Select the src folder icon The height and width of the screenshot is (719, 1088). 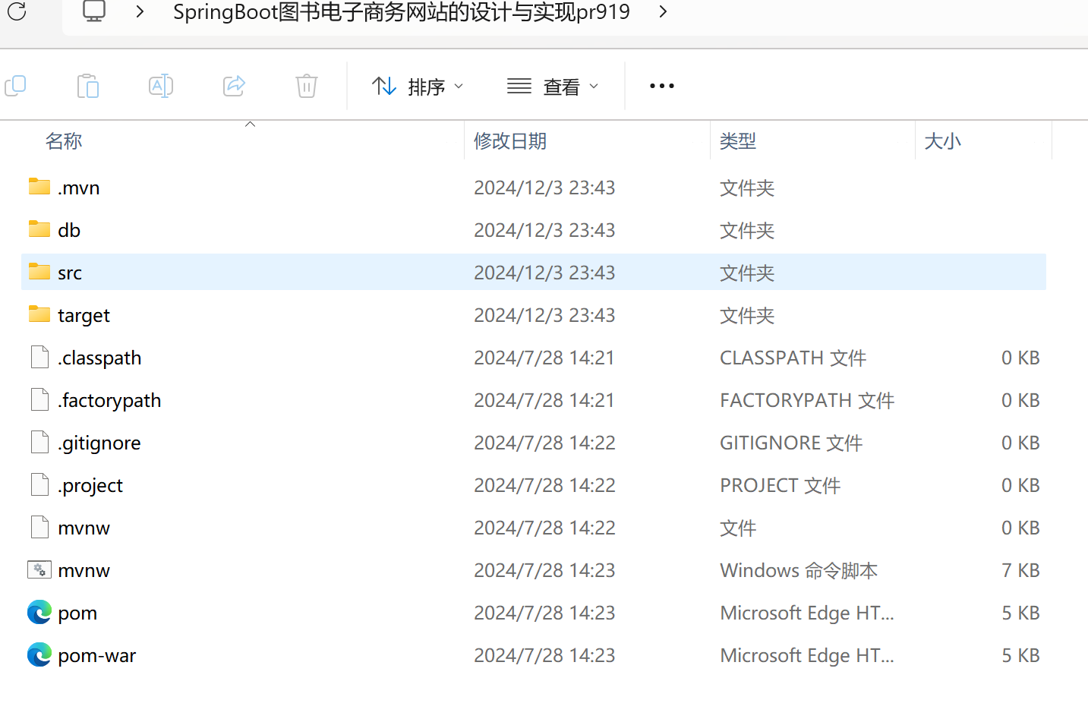[39, 271]
